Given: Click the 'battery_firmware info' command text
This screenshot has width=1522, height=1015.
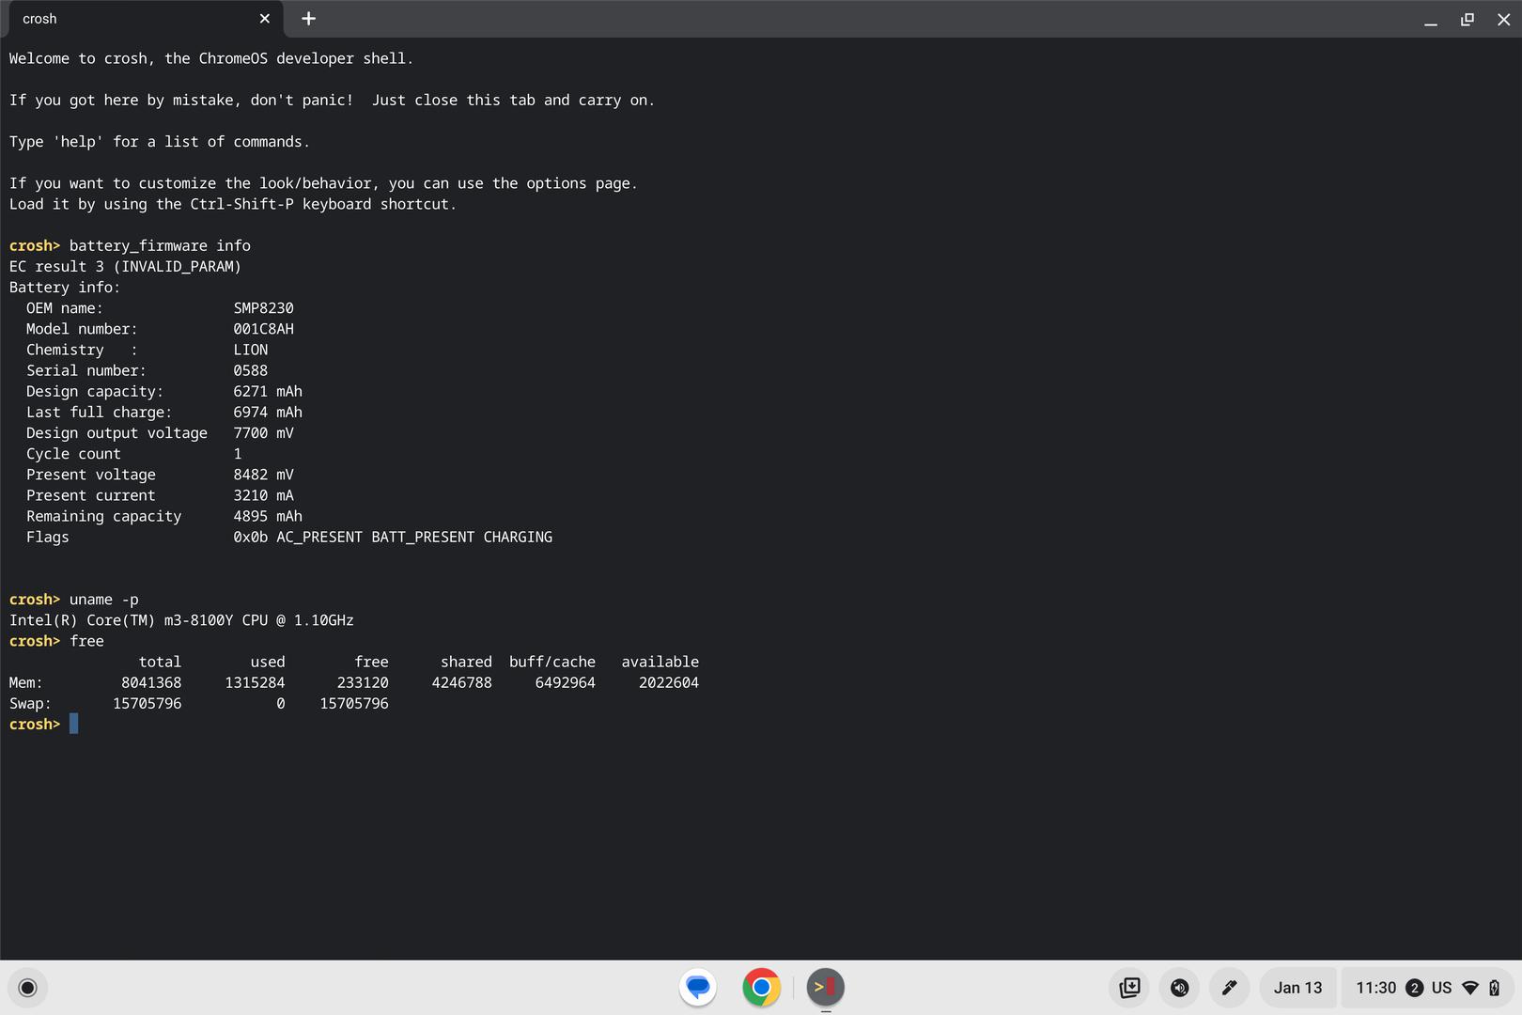Looking at the screenshot, I should [160, 245].
